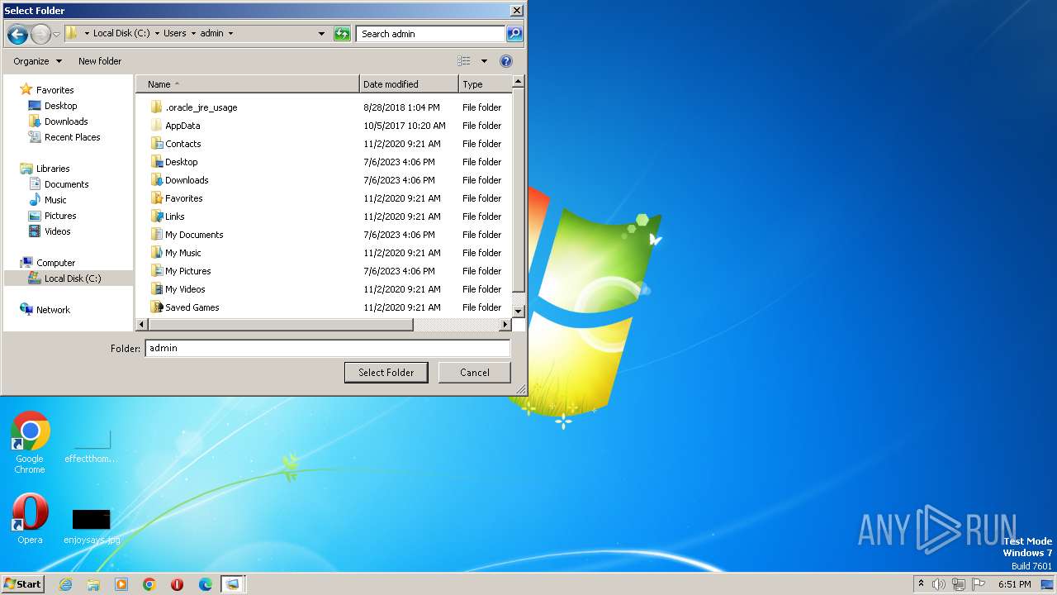Select the Opera desktop shortcut
Viewport: 1057px width, 595px height.
[30, 519]
